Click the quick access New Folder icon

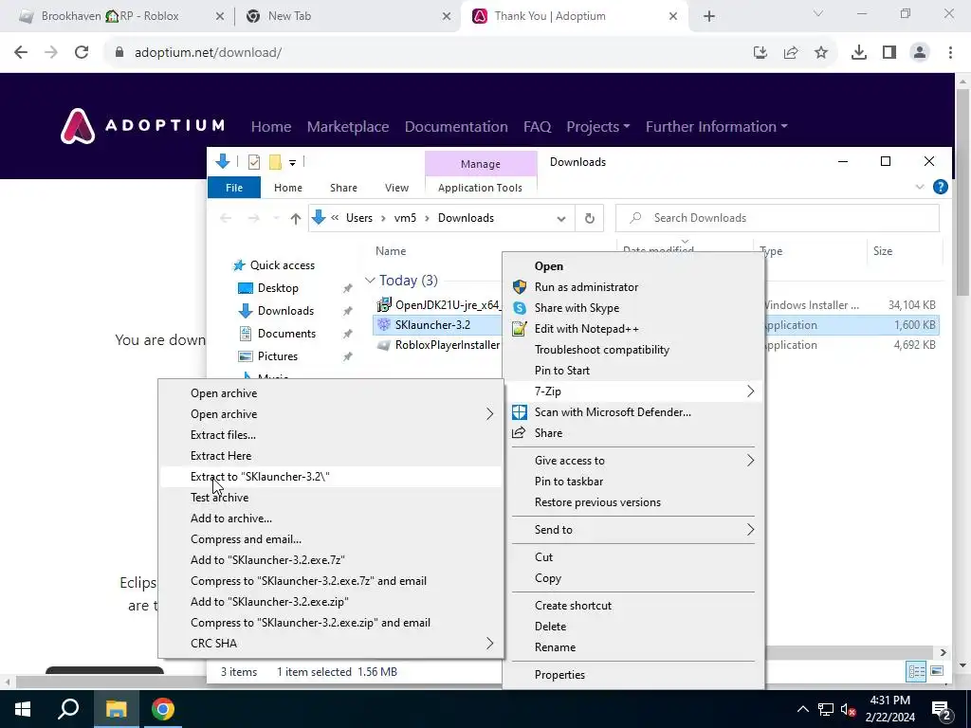click(275, 162)
